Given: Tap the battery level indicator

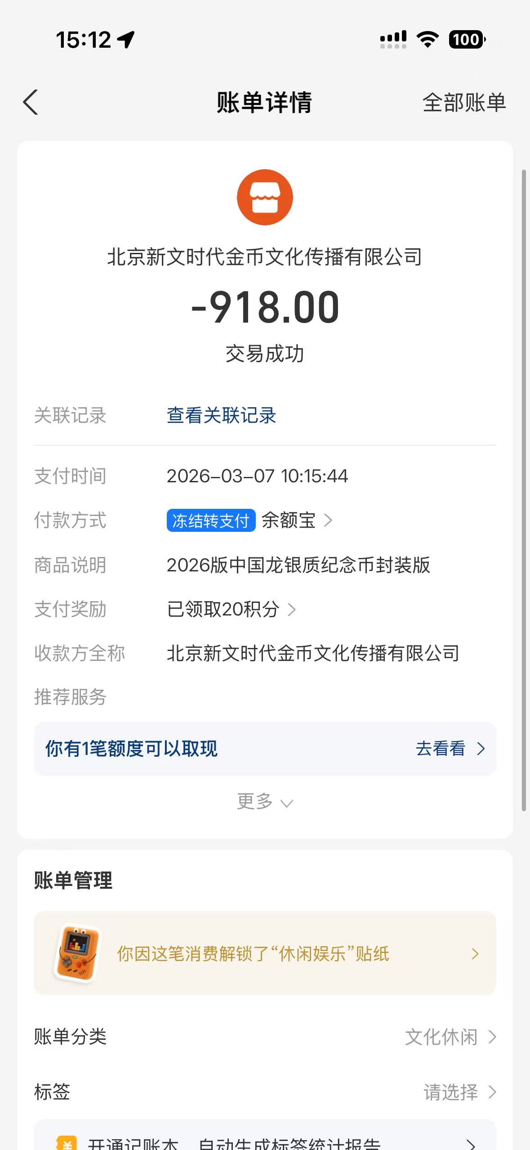Looking at the screenshot, I should coord(467,40).
